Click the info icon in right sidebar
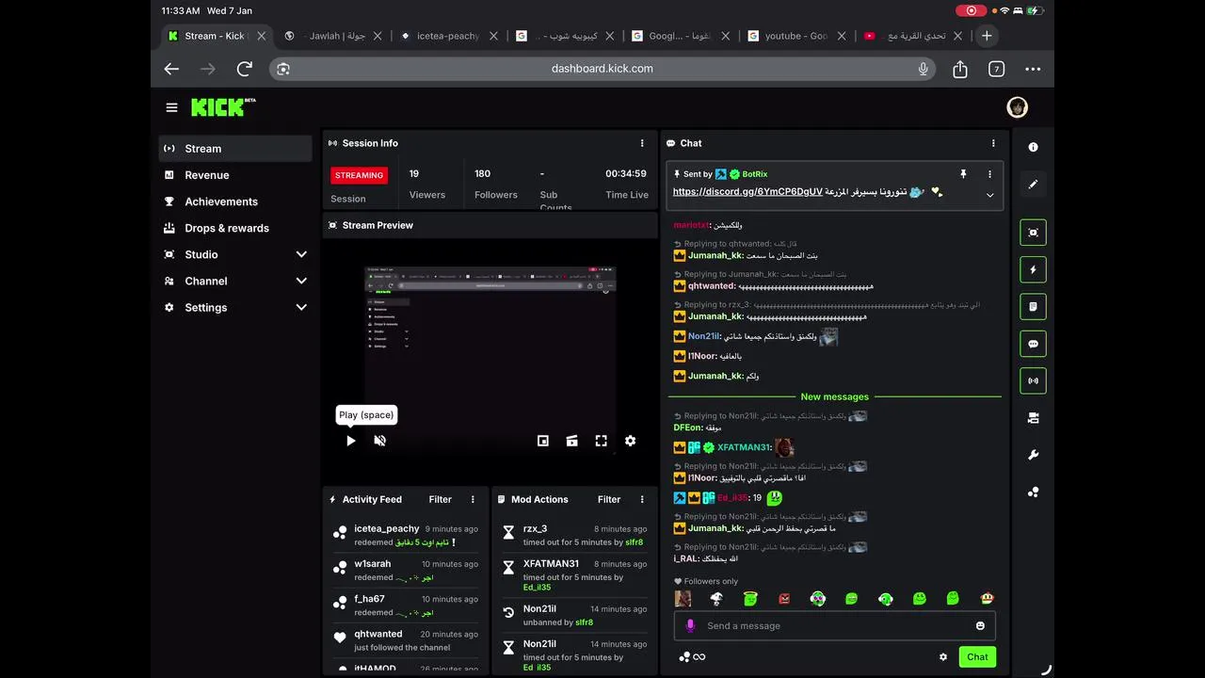 click(x=1033, y=147)
